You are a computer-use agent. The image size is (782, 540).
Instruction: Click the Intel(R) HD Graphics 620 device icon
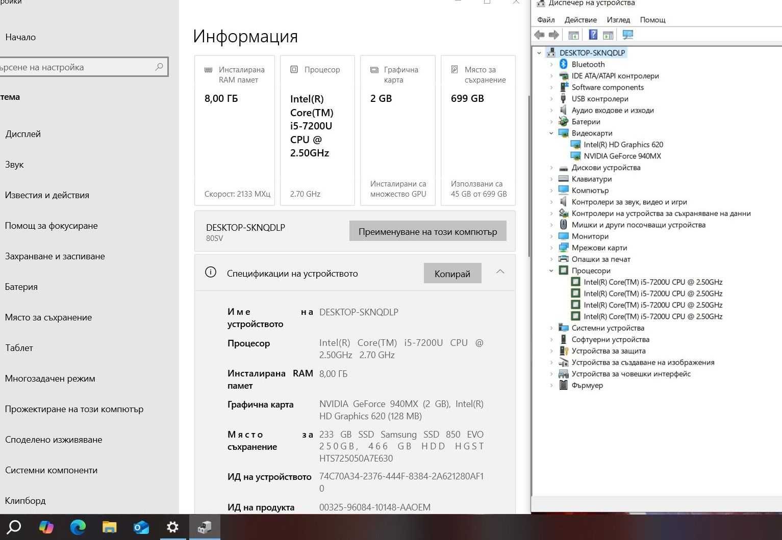point(575,145)
